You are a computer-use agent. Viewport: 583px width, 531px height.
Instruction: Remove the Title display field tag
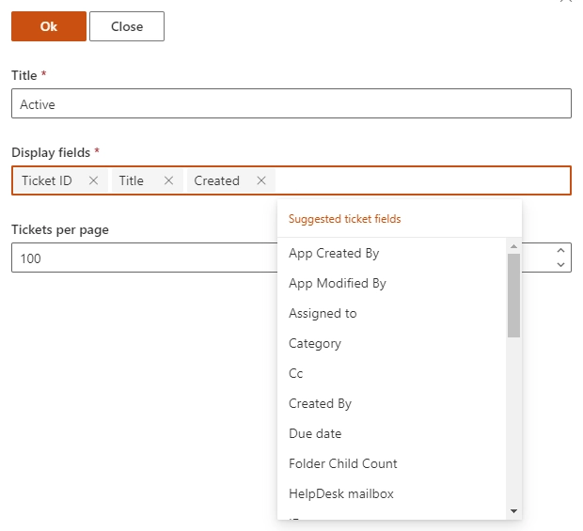169,180
